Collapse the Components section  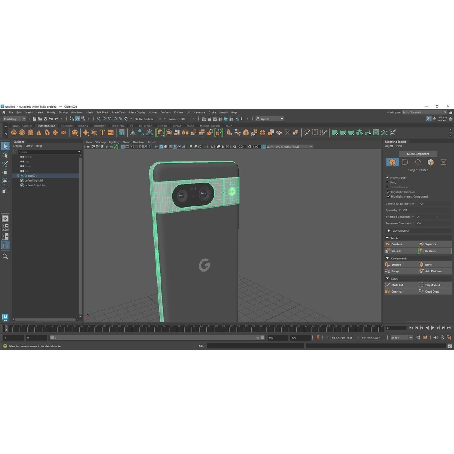[x=388, y=258]
